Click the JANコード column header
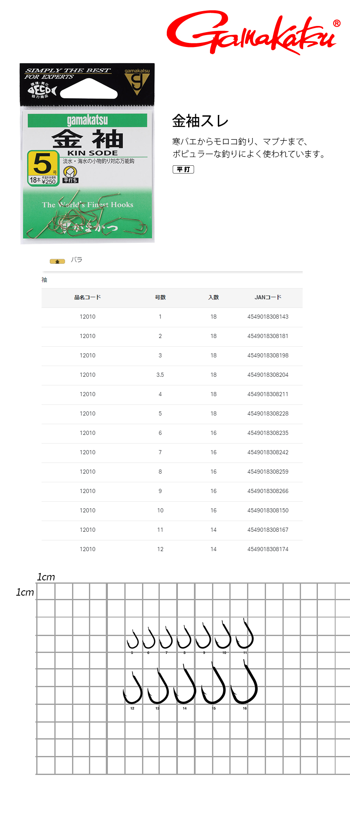Viewport: 350px width, 817px height. tap(268, 297)
